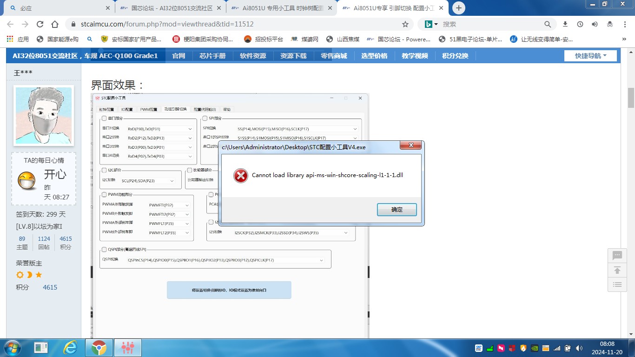Open browsing history clock icon
The height and width of the screenshot is (357, 635).
tap(580, 24)
